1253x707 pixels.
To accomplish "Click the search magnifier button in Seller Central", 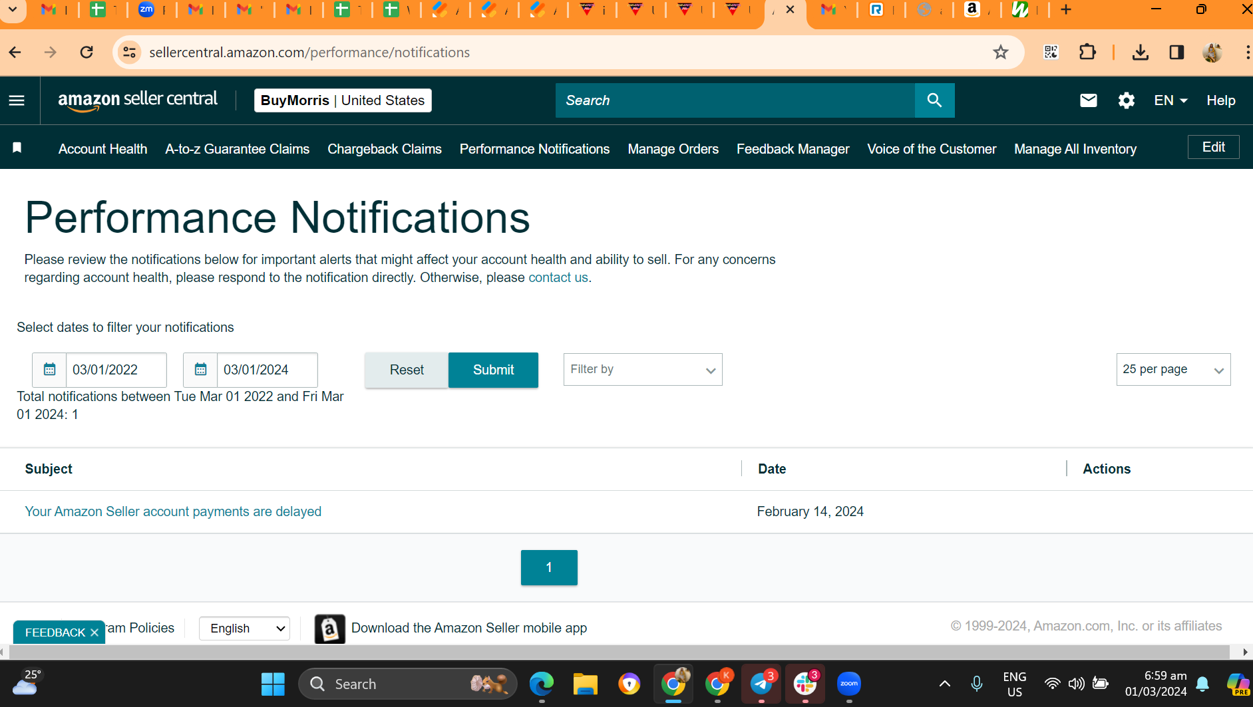I will coord(934,100).
